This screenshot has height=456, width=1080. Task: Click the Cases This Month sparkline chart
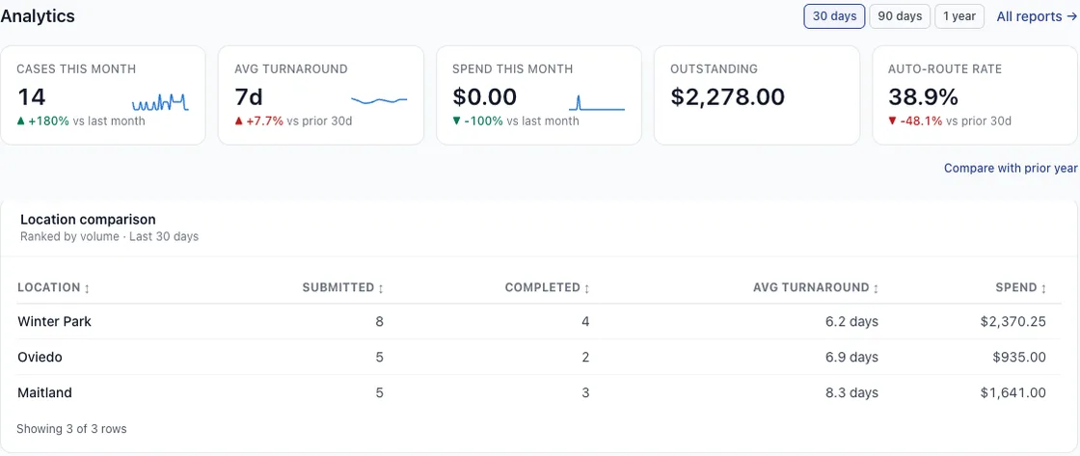(160, 102)
